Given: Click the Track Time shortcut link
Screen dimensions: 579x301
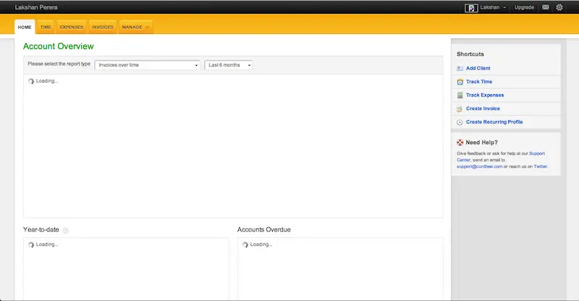Looking at the screenshot, I should pyautogui.click(x=479, y=82).
